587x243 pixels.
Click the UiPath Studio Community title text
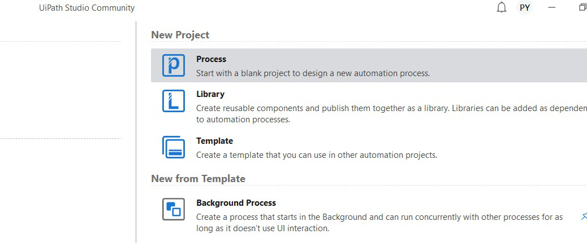coord(87,8)
